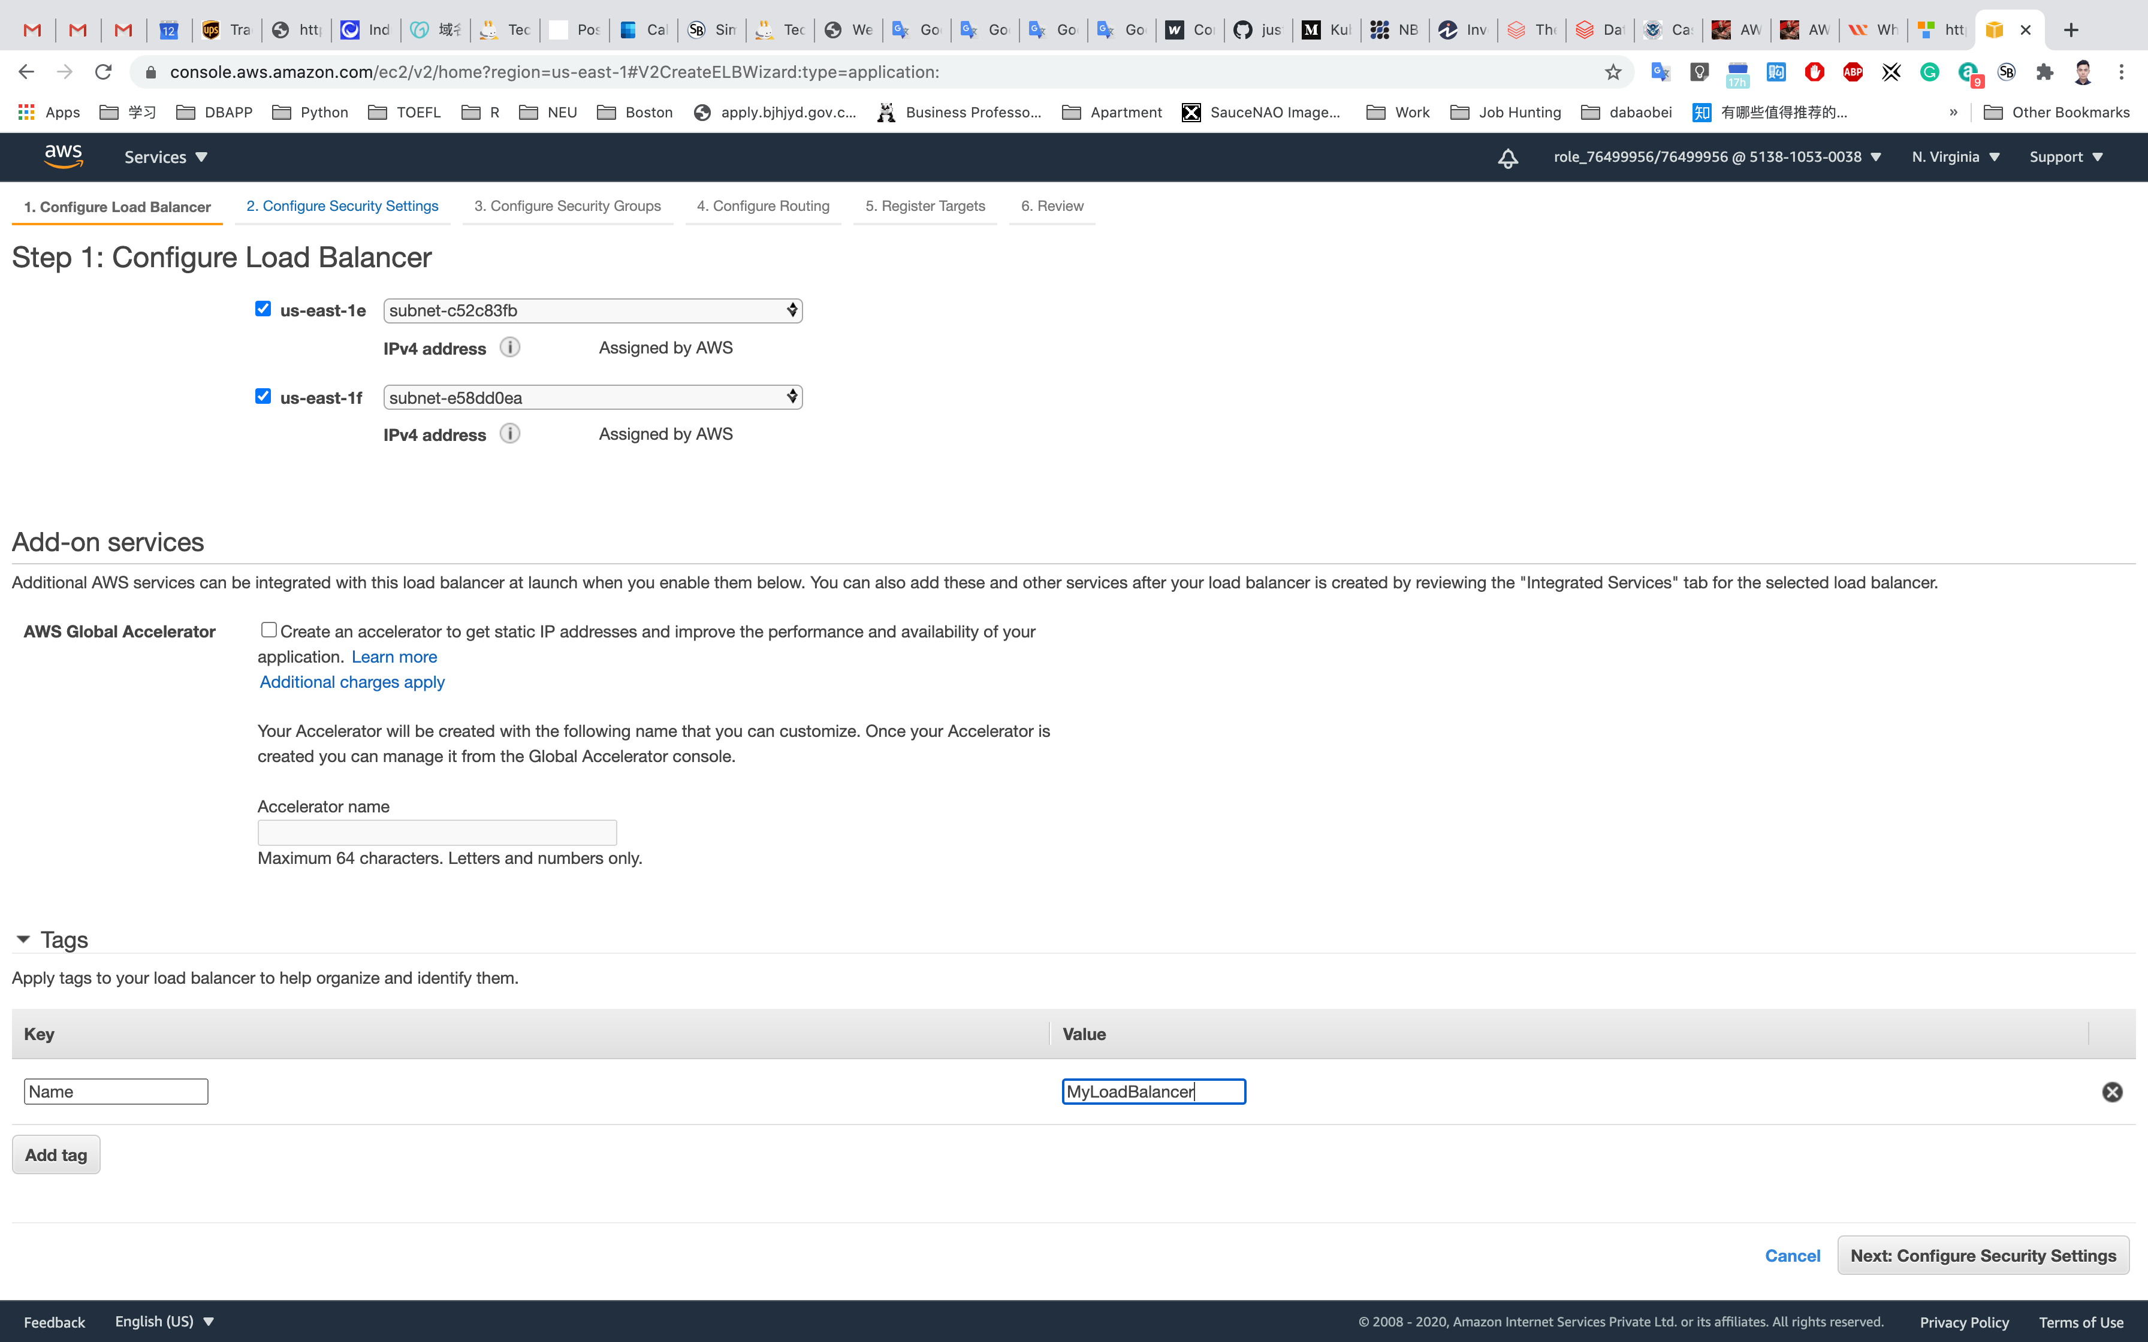The image size is (2148, 1342).
Task: Uncheck the us-east-1e availability zone
Action: 263,309
